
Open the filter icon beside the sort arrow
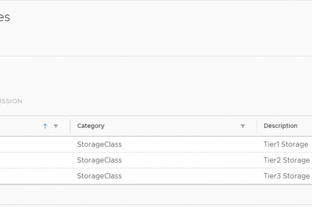pyautogui.click(x=56, y=126)
